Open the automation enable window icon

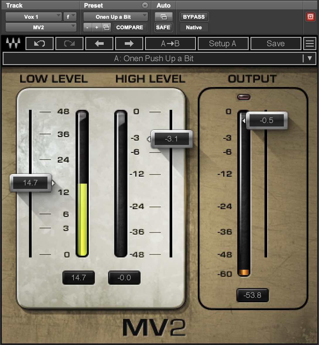tap(163, 17)
